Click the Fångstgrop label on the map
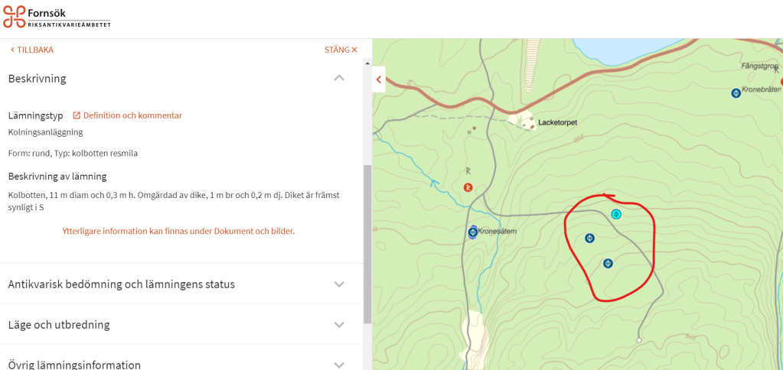 click(759, 67)
